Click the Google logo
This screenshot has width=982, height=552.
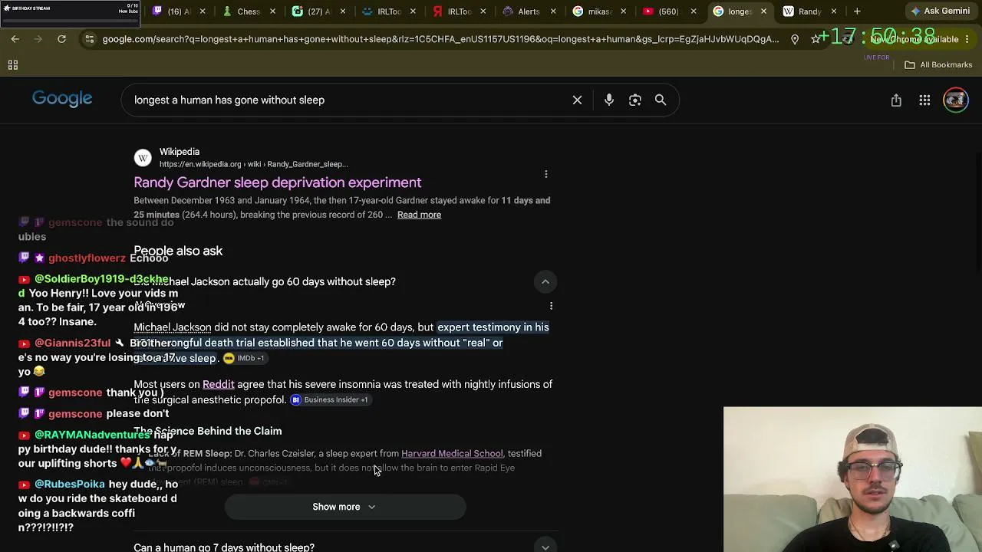pyautogui.click(x=62, y=99)
